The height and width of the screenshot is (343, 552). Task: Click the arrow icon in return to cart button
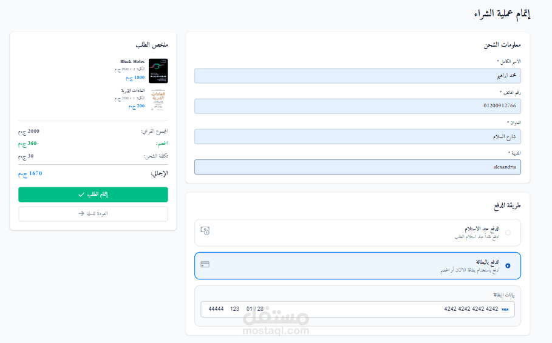(x=81, y=213)
